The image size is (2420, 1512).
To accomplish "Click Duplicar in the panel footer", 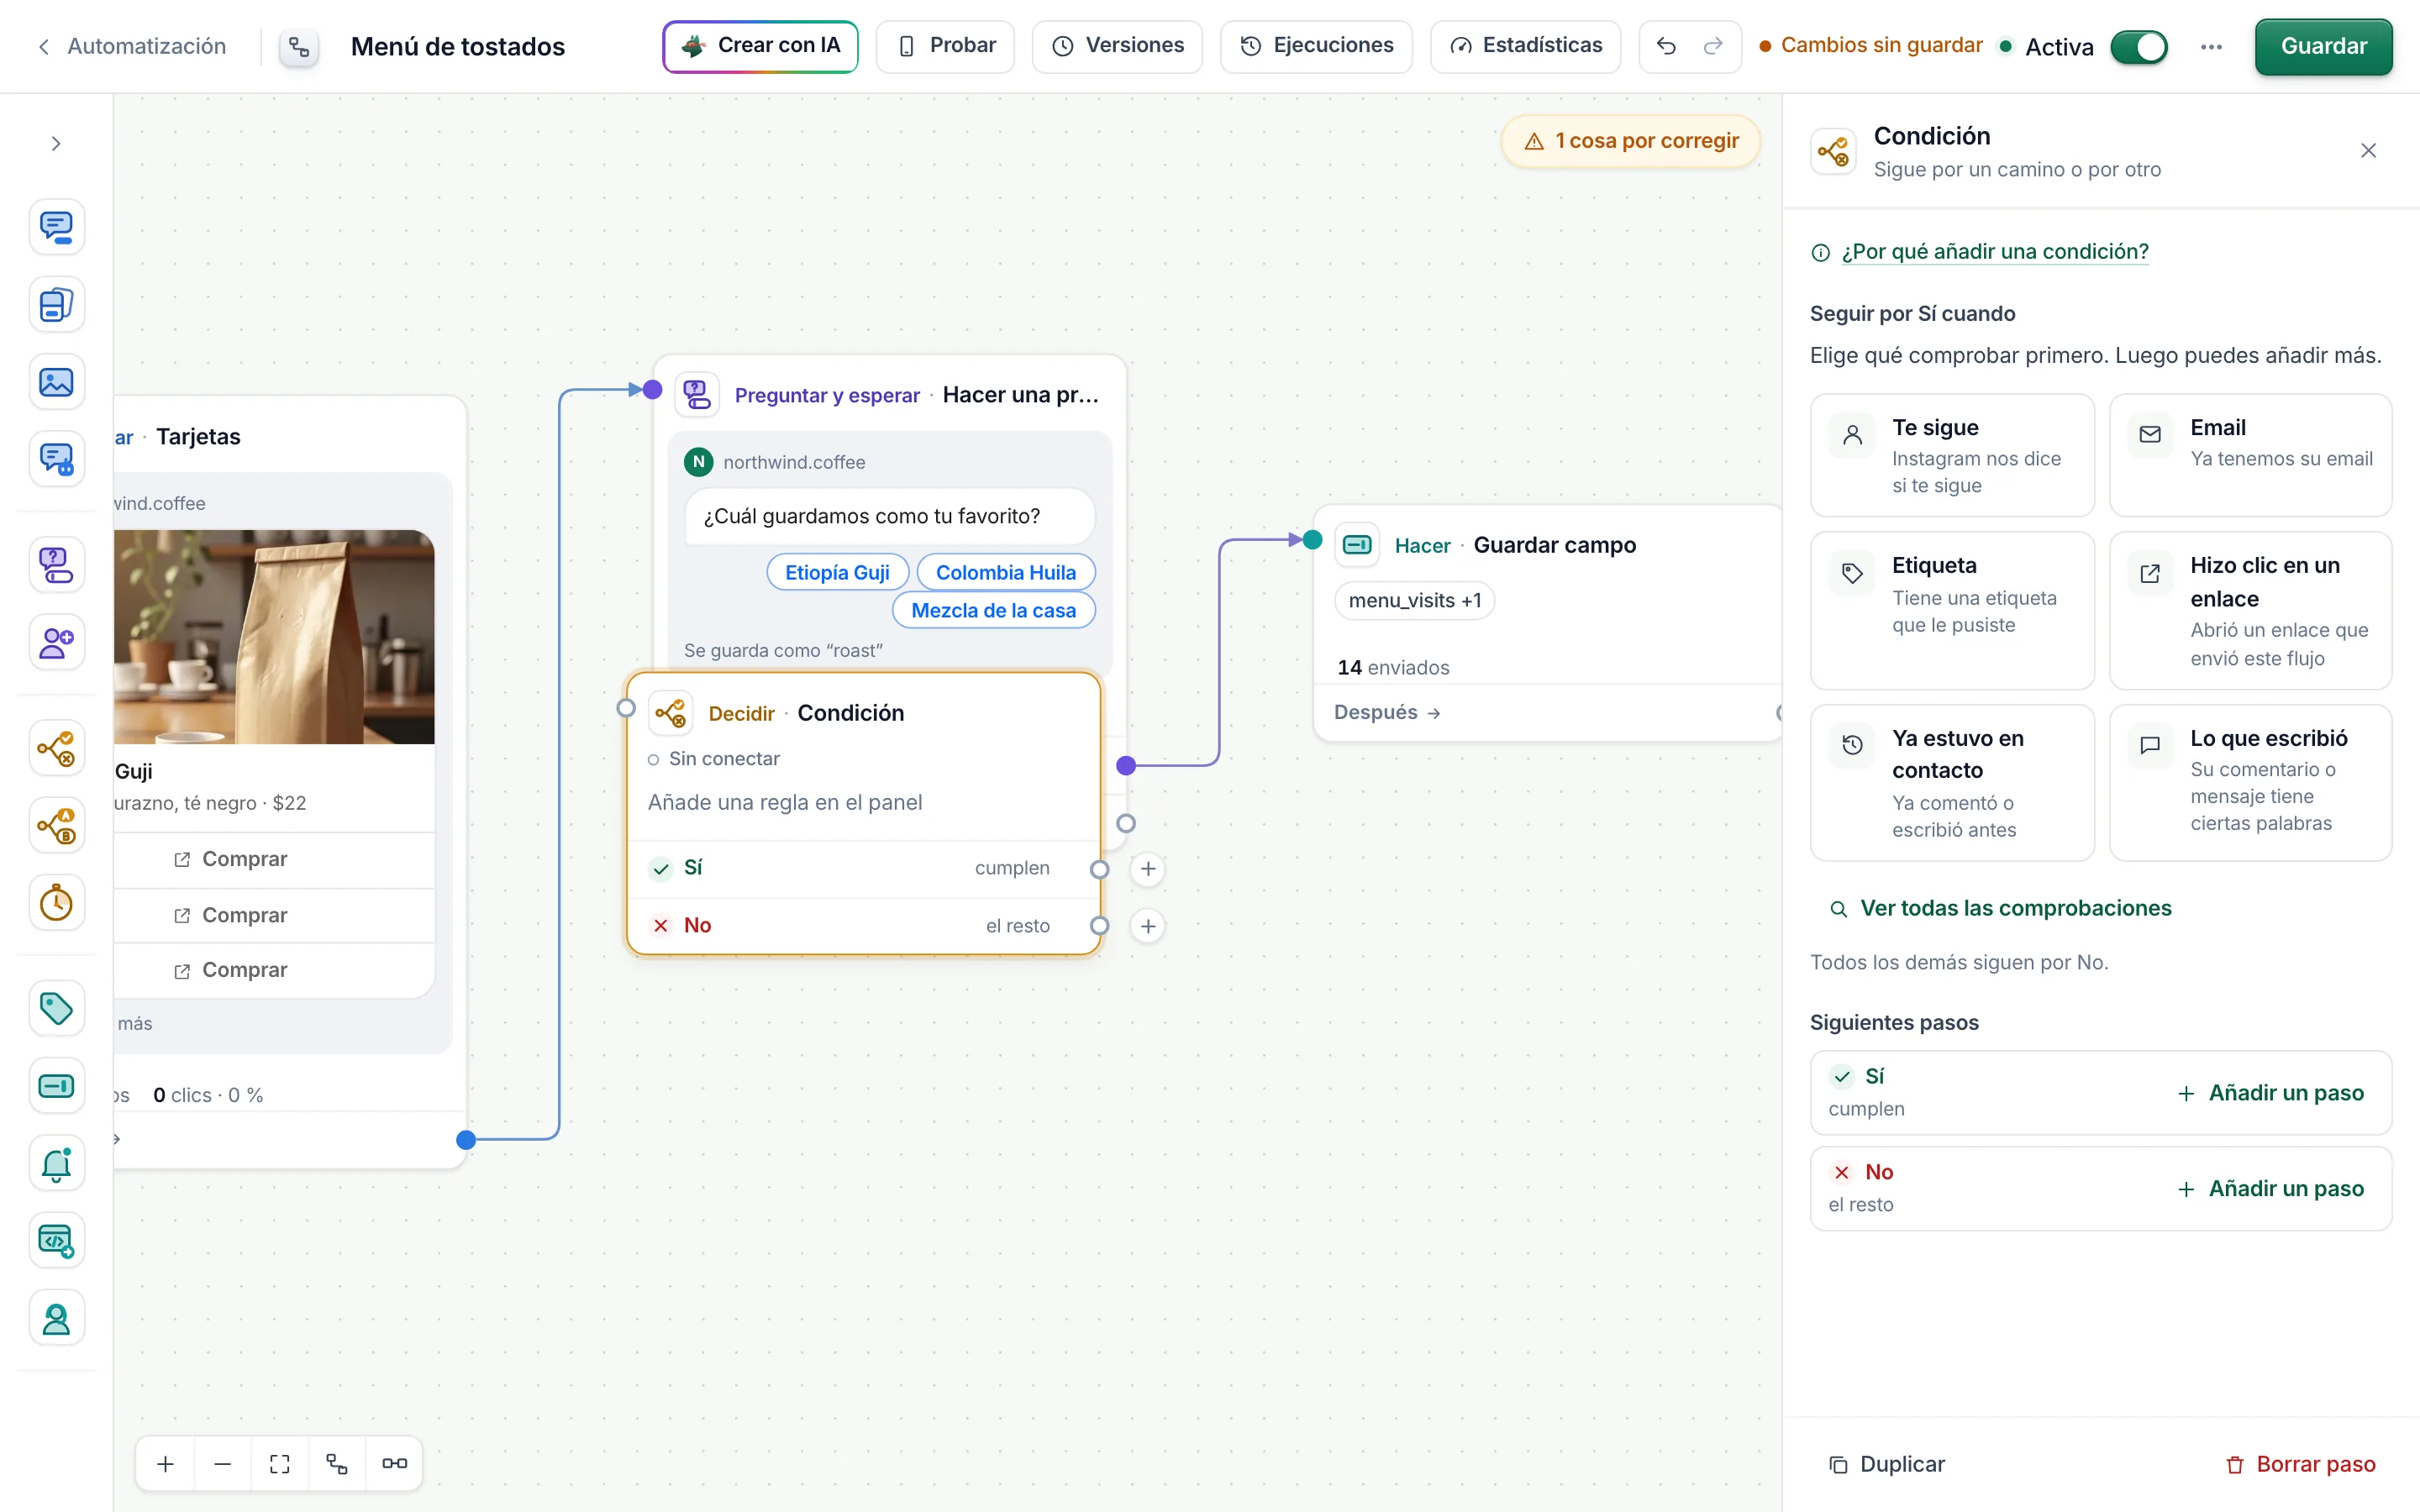I will [1886, 1464].
